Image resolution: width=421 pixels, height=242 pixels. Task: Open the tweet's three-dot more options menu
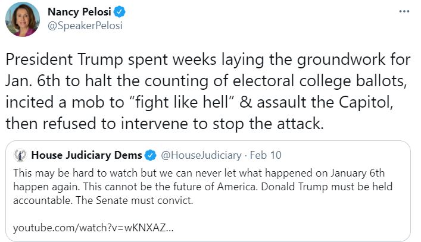[x=404, y=12]
